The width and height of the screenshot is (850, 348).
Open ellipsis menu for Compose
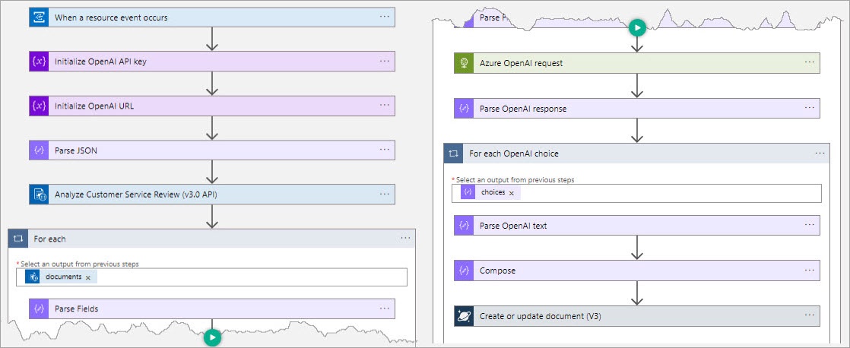[x=810, y=270]
